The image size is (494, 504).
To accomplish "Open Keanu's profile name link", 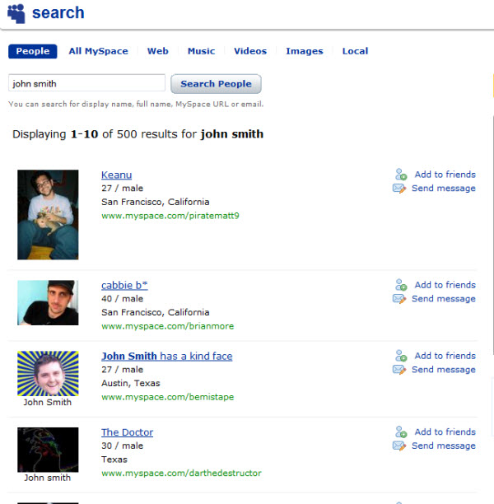I will pyautogui.click(x=116, y=175).
